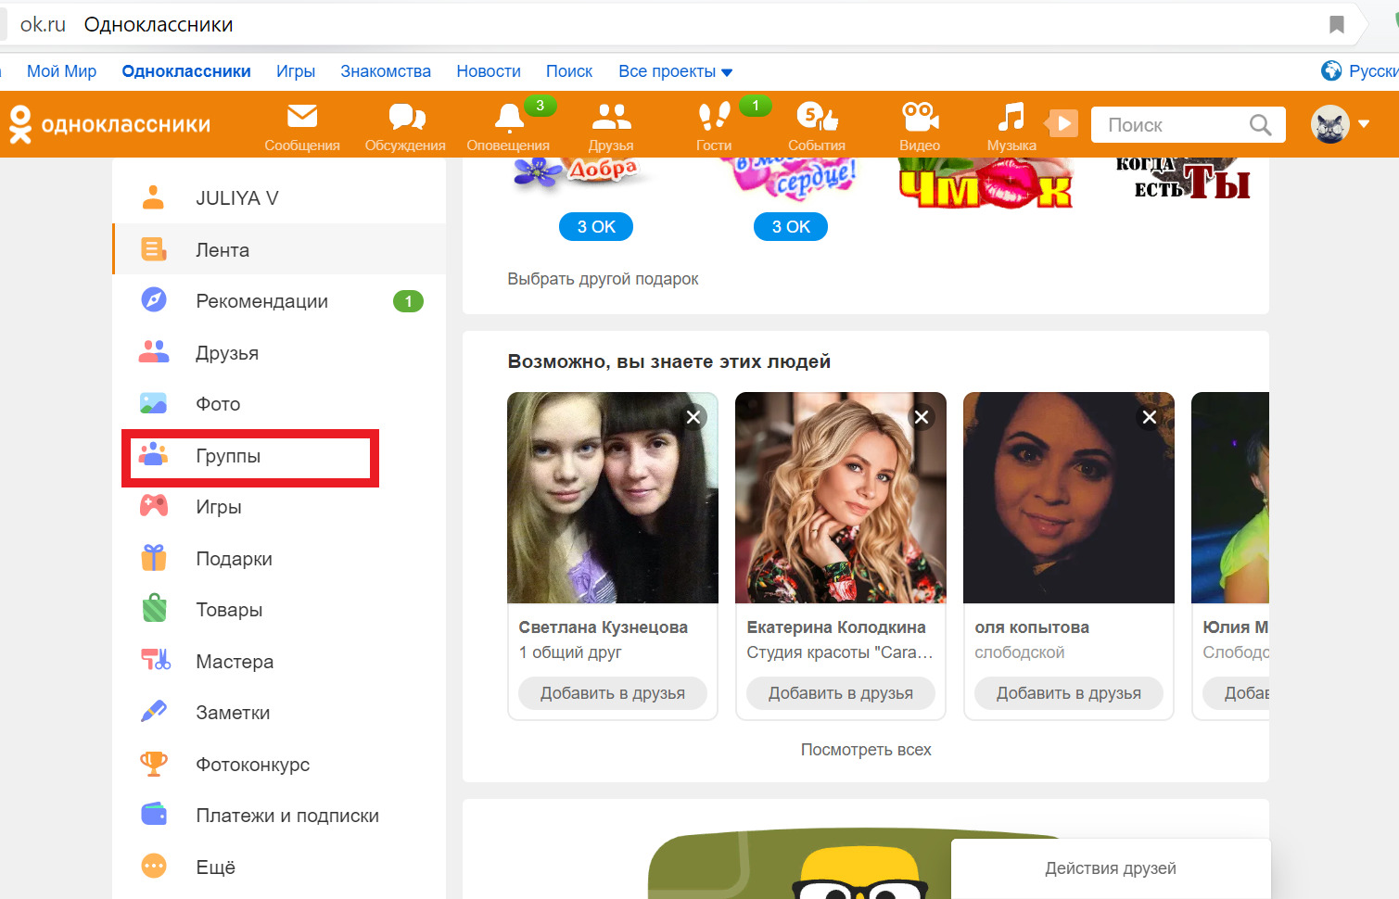Click Посмотреть всех link
This screenshot has width=1399, height=899.
(866, 750)
